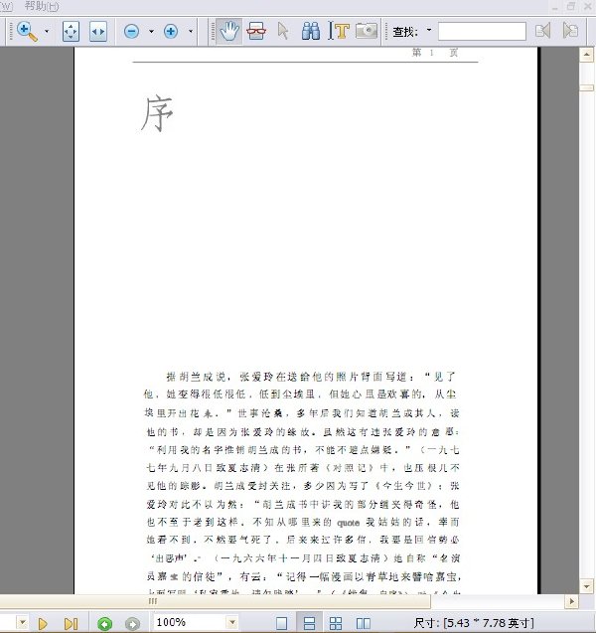Click the green go back navigation button

pyautogui.click(x=105, y=624)
